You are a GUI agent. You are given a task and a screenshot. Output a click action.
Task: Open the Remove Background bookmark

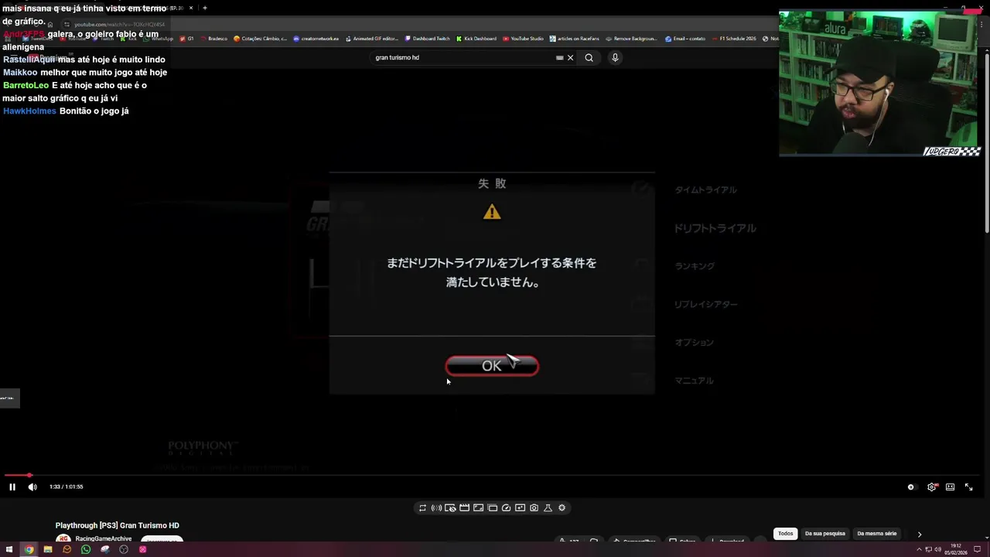point(631,39)
